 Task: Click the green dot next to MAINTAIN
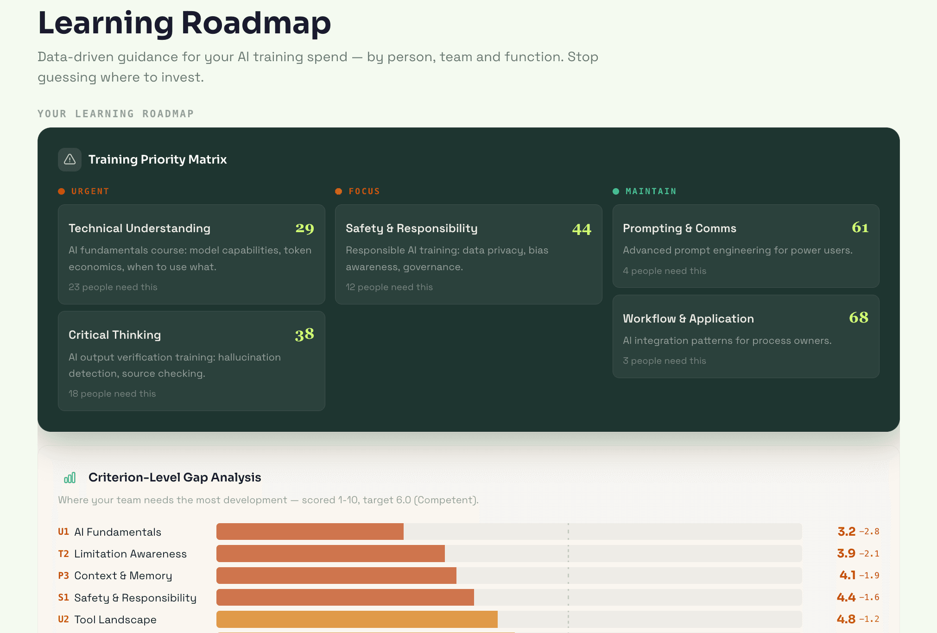[616, 191]
